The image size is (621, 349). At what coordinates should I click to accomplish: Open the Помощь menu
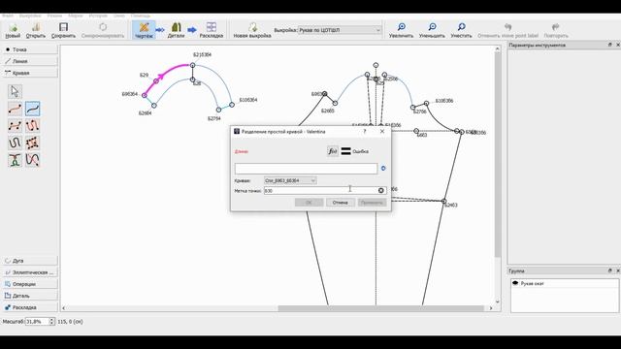click(140, 16)
